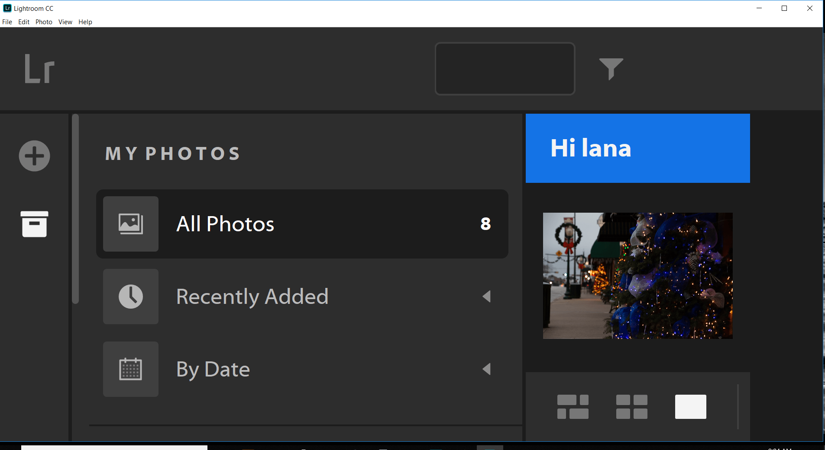The image size is (825, 450).
Task: Open the File menu
Action: [7, 22]
